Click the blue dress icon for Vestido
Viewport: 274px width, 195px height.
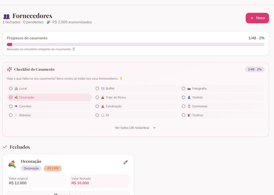(189, 97)
